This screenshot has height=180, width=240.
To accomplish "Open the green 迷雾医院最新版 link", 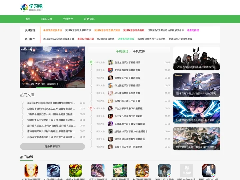I will point(126,39).
